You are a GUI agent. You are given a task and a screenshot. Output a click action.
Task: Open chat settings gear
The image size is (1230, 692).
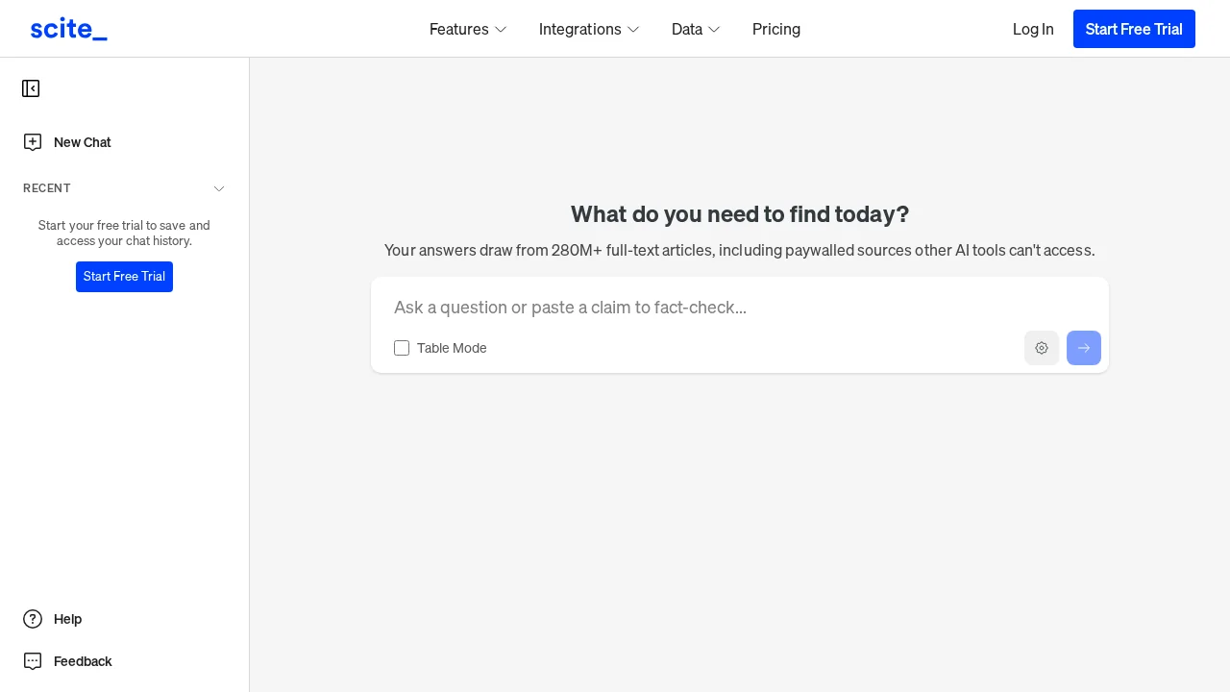coord(1042,348)
